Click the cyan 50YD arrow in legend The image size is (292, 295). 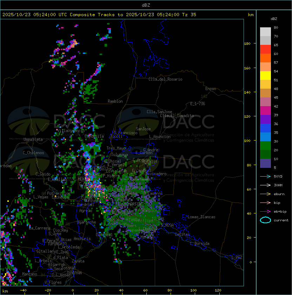point(265,177)
